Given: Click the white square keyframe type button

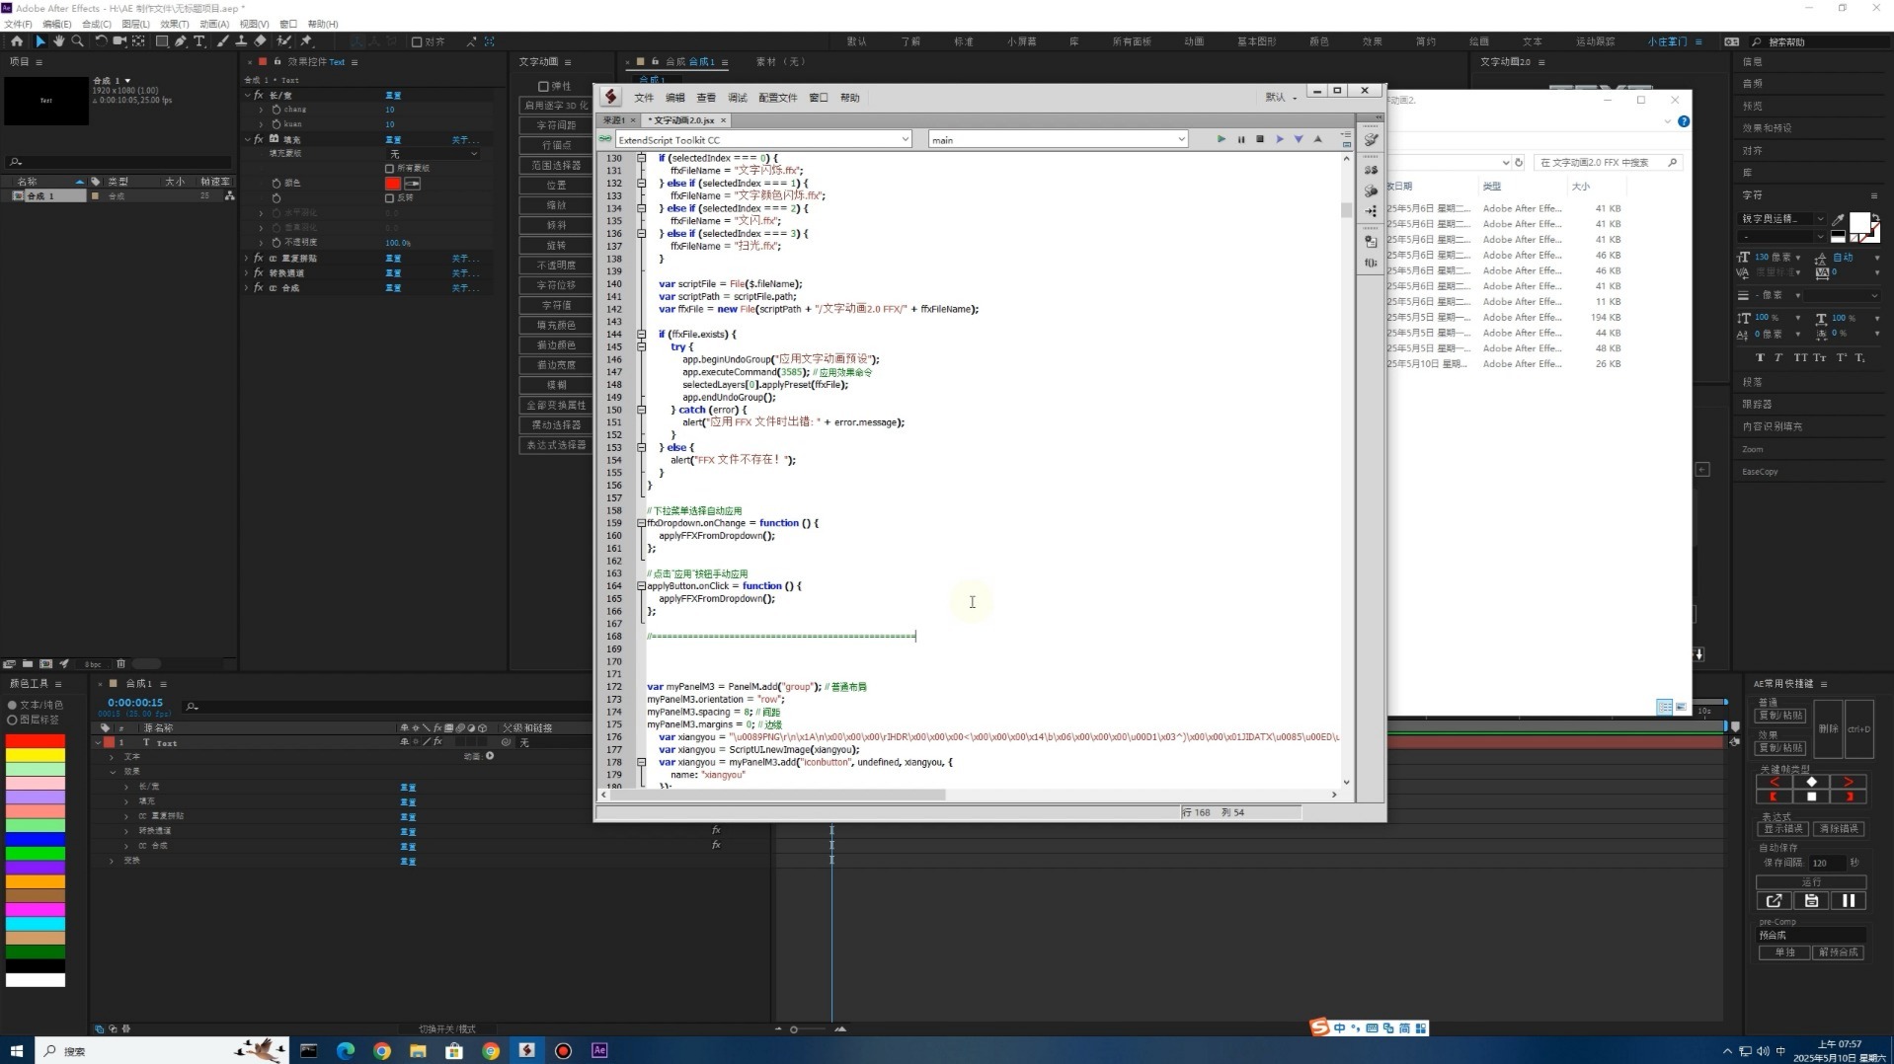Looking at the screenshot, I should pos(1811,797).
